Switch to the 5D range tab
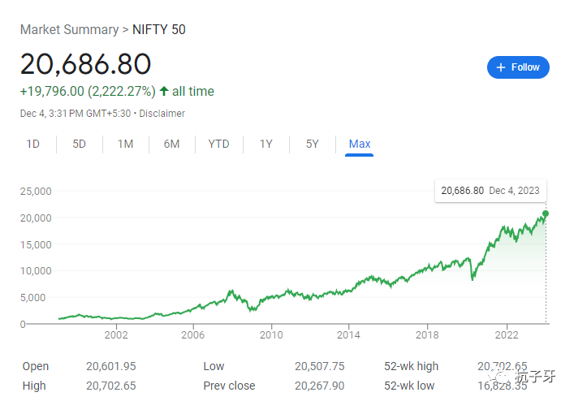Image resolution: width=574 pixels, height=401 pixels. click(80, 144)
